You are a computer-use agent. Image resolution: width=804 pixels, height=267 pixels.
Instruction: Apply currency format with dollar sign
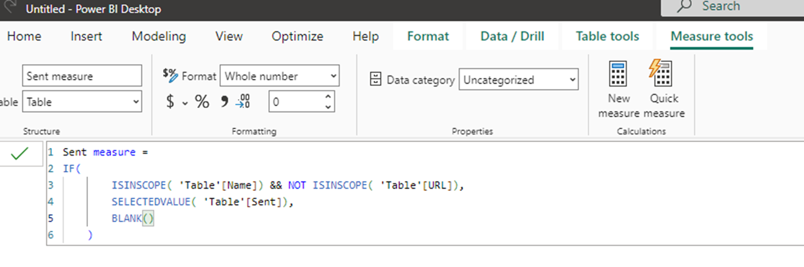point(170,102)
